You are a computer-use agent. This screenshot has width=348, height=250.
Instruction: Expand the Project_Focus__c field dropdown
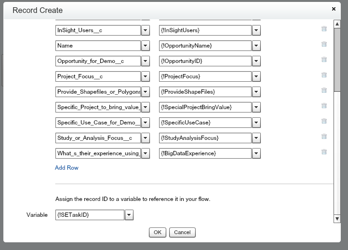click(145, 76)
